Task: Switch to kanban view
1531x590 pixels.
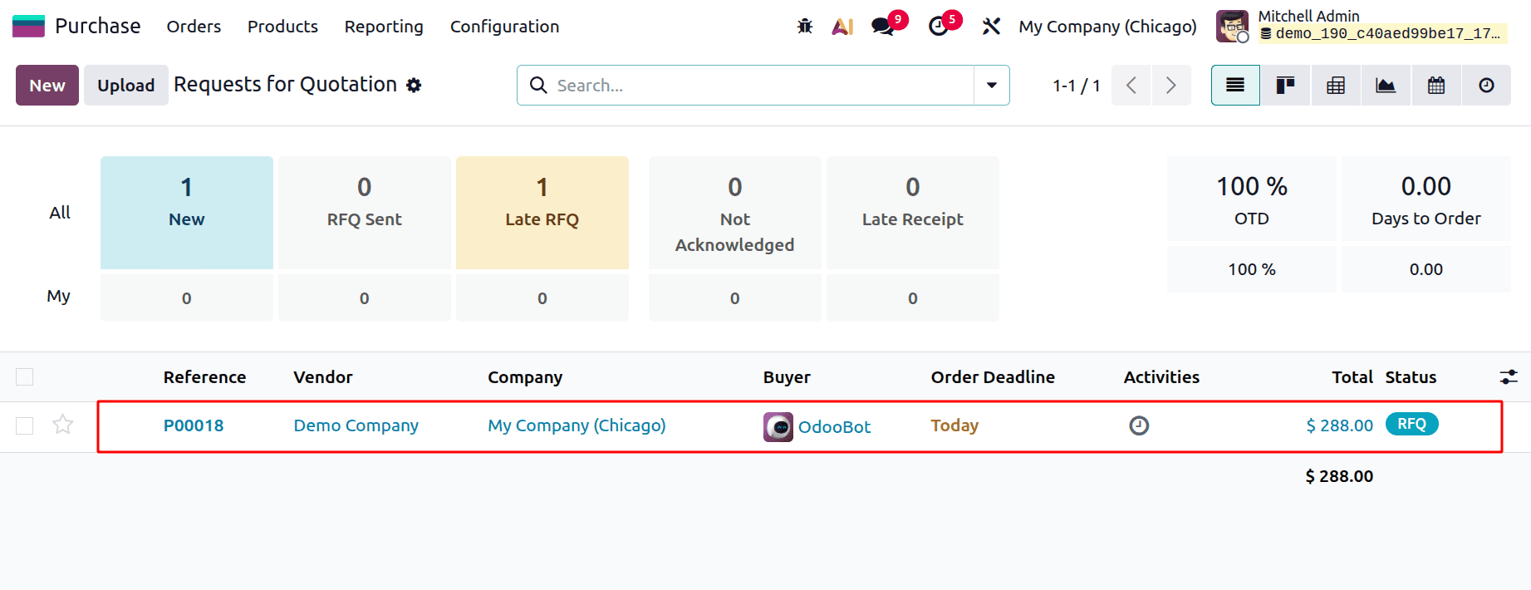Action: pyautogui.click(x=1285, y=86)
